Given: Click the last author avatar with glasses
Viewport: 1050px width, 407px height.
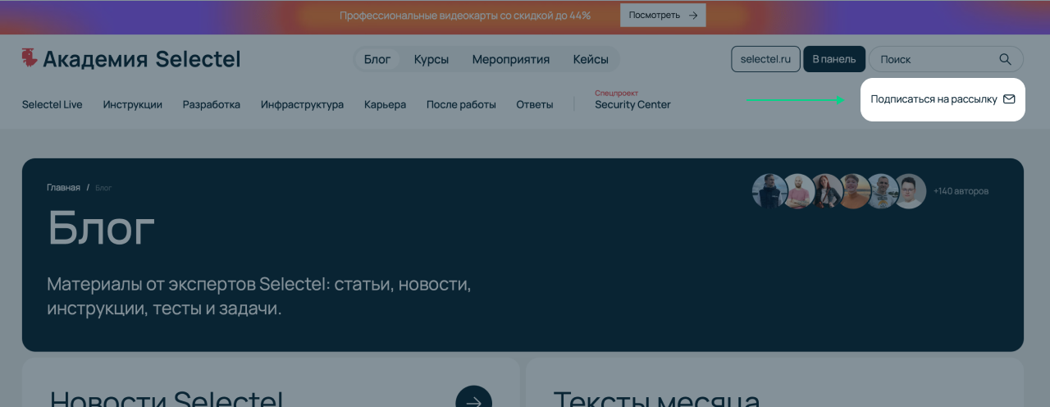Looking at the screenshot, I should 909,191.
